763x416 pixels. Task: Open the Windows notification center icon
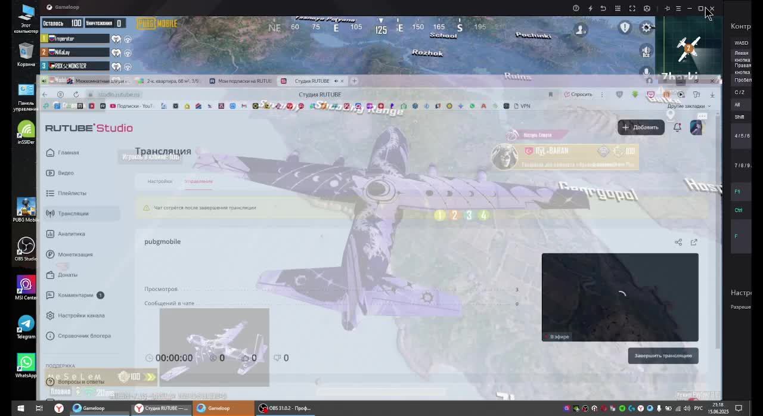point(739,408)
